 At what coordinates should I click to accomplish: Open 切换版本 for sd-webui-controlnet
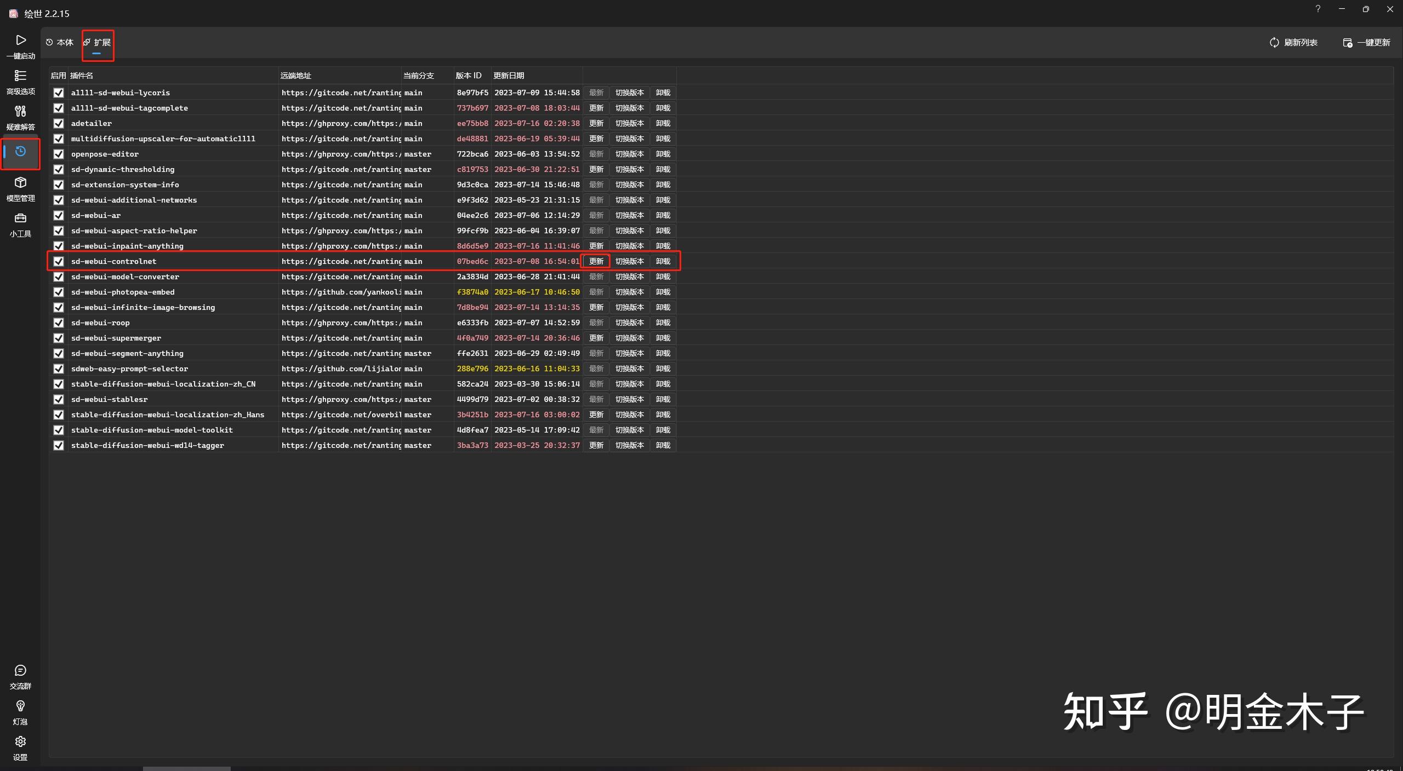(629, 261)
